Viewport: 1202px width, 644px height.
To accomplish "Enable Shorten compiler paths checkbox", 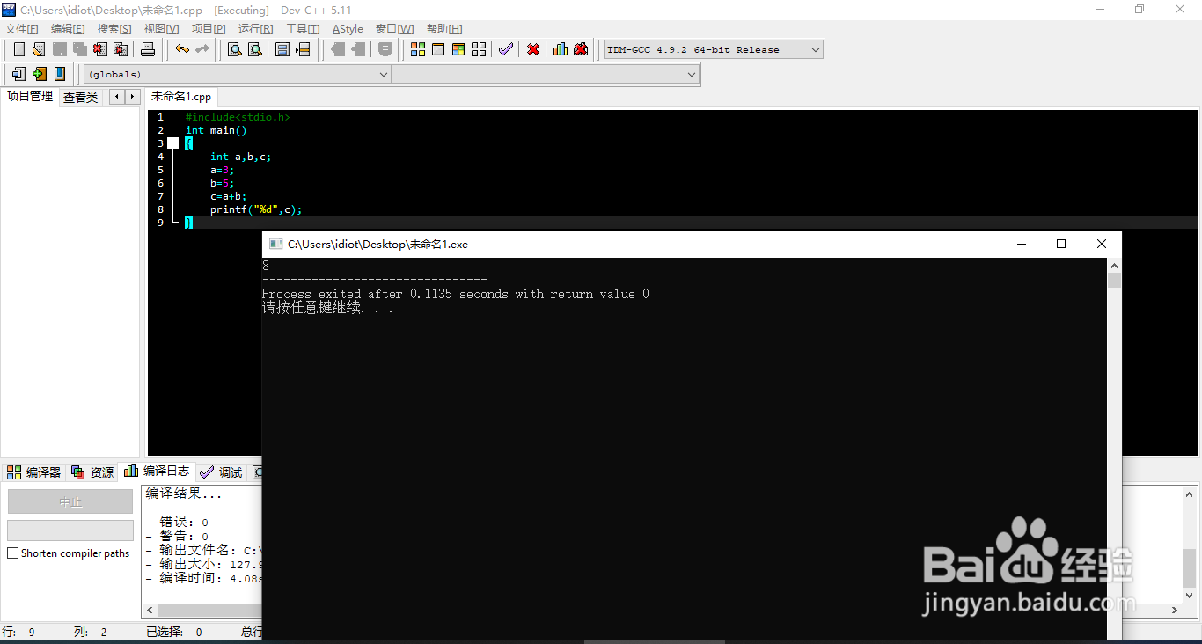I will pos(12,553).
